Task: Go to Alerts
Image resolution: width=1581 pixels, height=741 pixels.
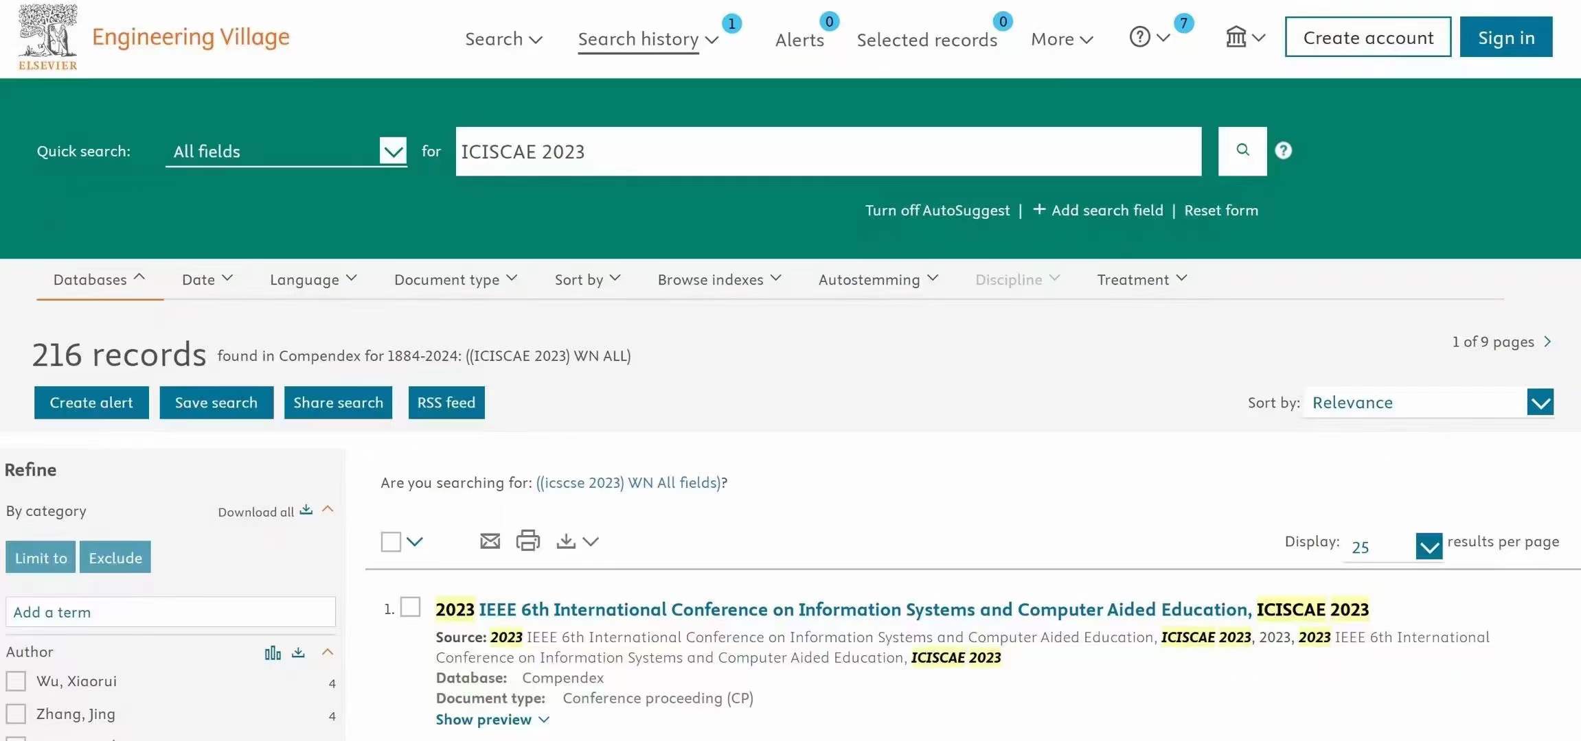Action: click(x=799, y=40)
